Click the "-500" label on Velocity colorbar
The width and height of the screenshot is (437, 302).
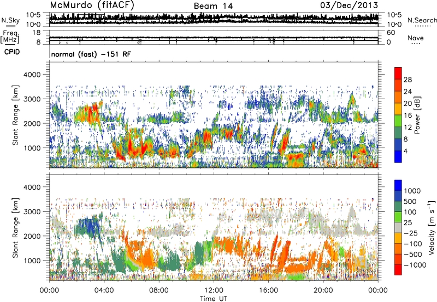[x=413, y=254]
